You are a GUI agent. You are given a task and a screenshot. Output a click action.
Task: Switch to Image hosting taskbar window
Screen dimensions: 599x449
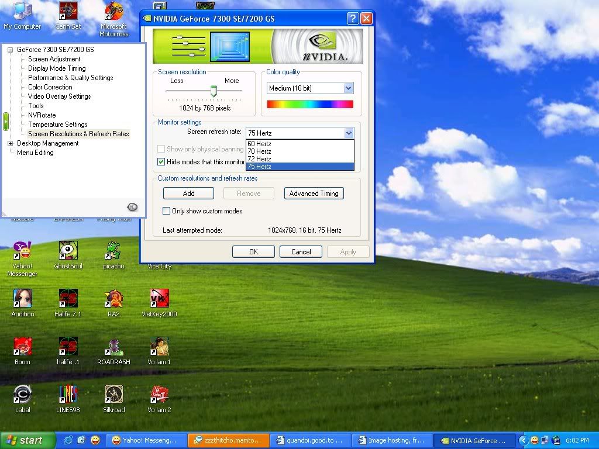click(392, 440)
